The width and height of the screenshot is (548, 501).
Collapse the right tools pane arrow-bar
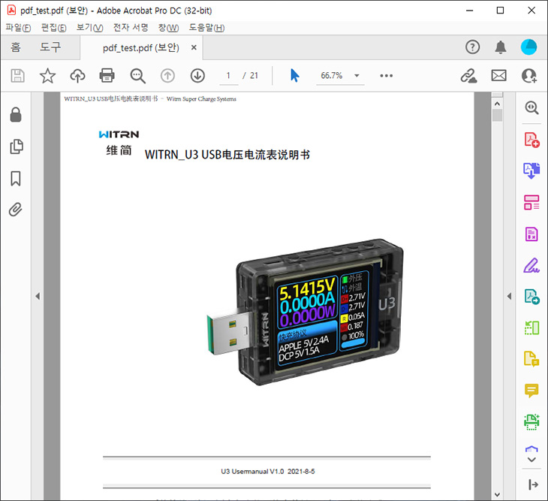click(533, 484)
